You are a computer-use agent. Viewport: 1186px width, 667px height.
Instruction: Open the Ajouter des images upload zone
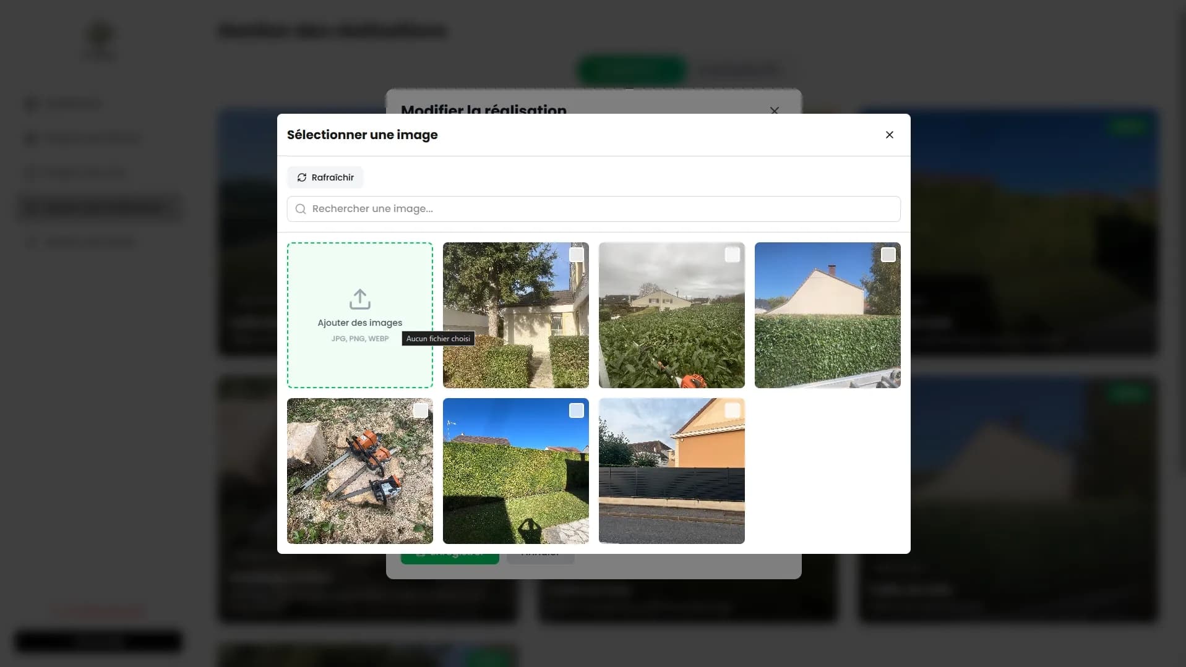pos(360,315)
